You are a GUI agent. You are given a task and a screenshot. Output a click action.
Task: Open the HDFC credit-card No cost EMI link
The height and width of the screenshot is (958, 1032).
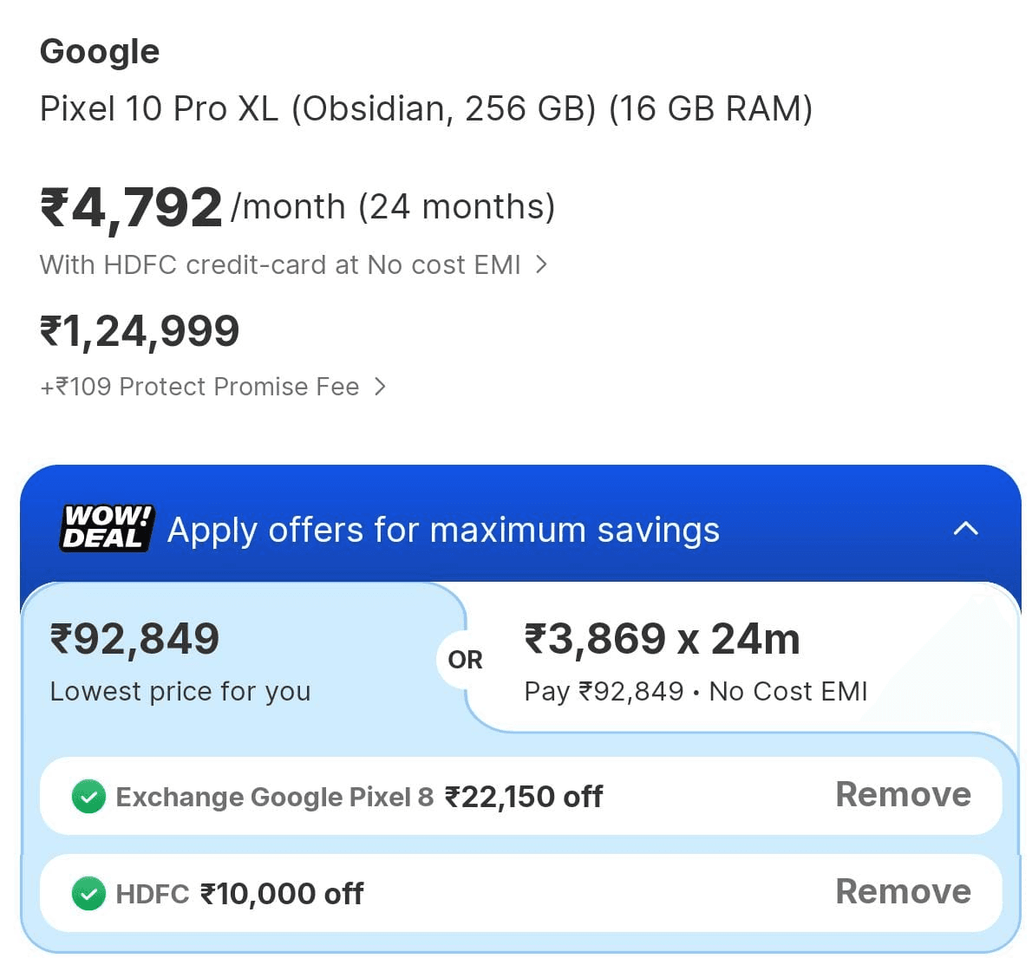click(279, 264)
